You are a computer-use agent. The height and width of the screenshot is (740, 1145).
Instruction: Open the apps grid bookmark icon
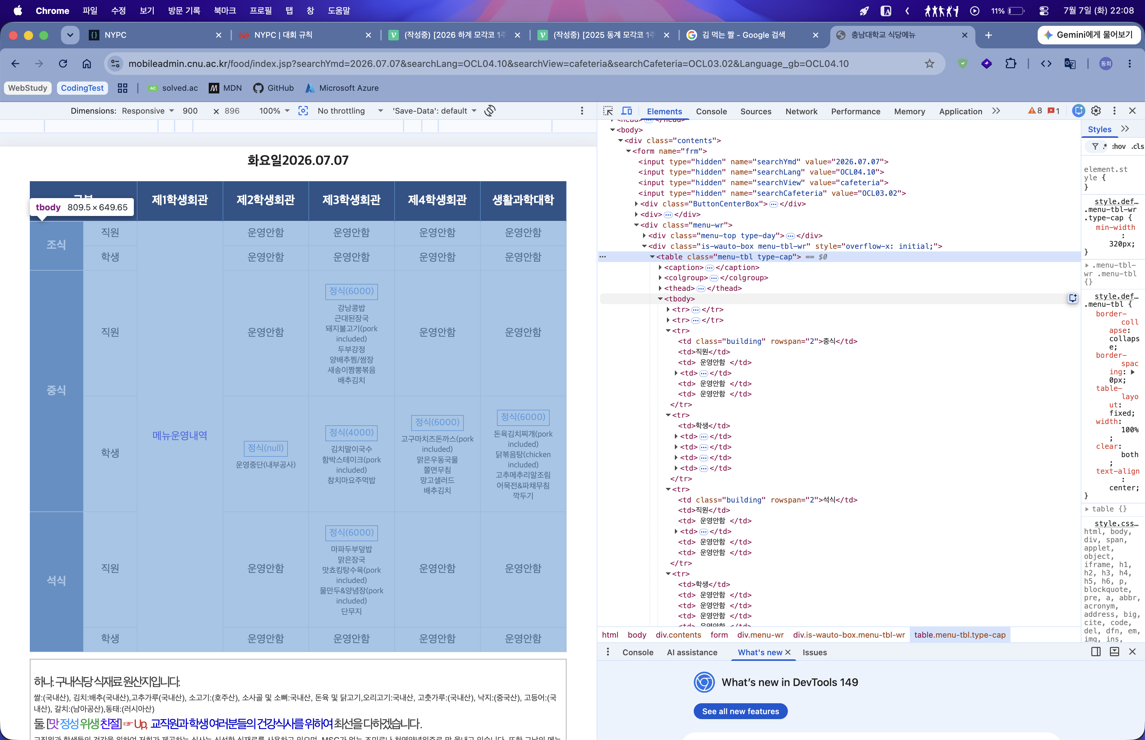[x=123, y=88]
